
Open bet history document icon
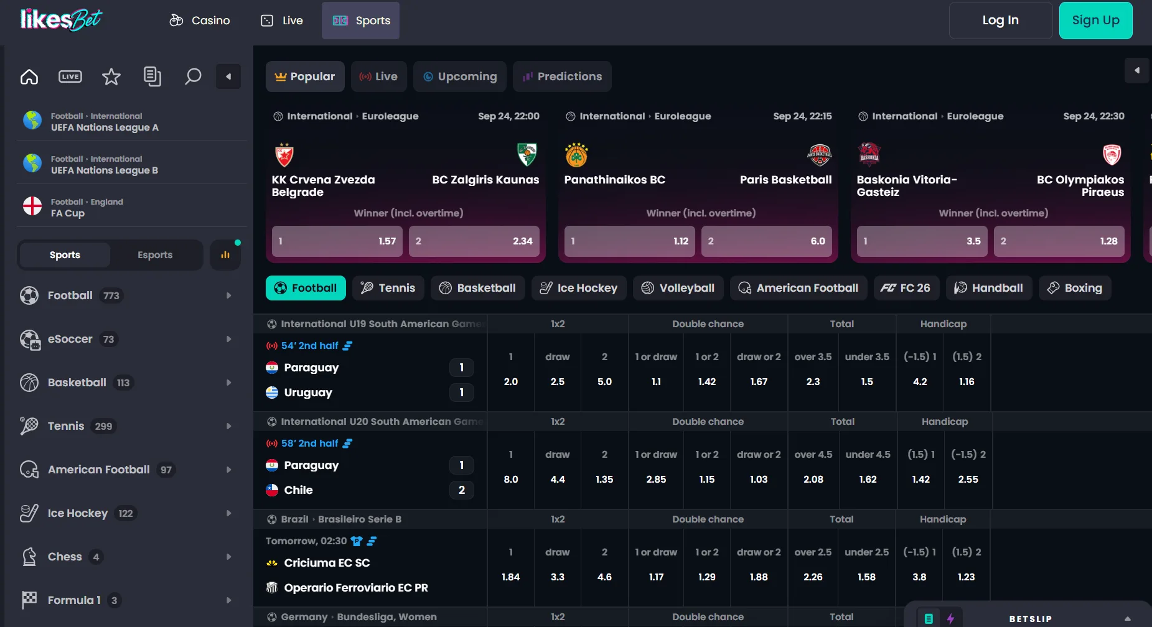pyautogui.click(x=152, y=77)
